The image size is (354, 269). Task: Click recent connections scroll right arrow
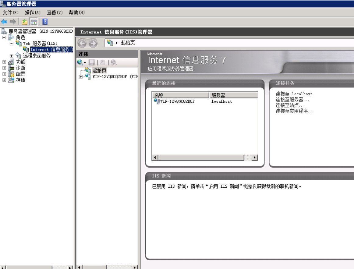tap(255, 157)
